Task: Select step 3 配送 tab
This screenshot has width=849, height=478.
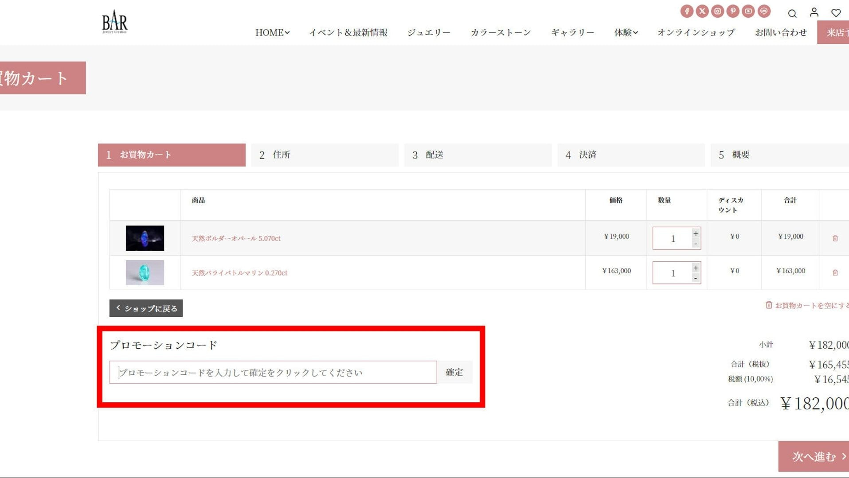Action: coord(478,155)
